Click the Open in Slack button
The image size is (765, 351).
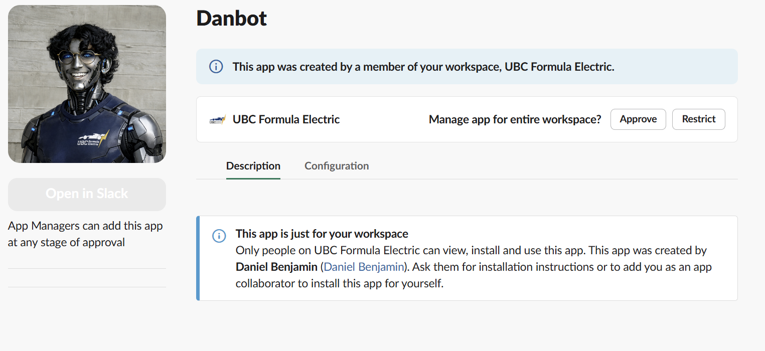[x=87, y=194]
